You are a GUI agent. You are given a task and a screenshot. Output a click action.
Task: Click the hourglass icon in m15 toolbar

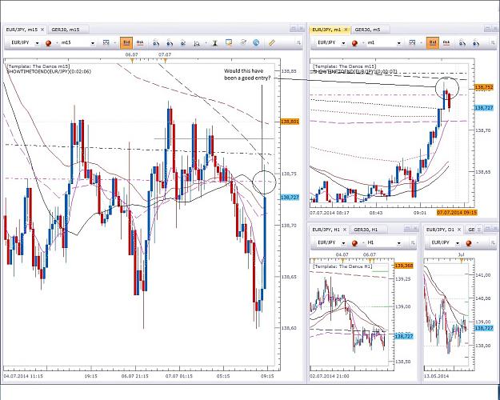click(215, 42)
